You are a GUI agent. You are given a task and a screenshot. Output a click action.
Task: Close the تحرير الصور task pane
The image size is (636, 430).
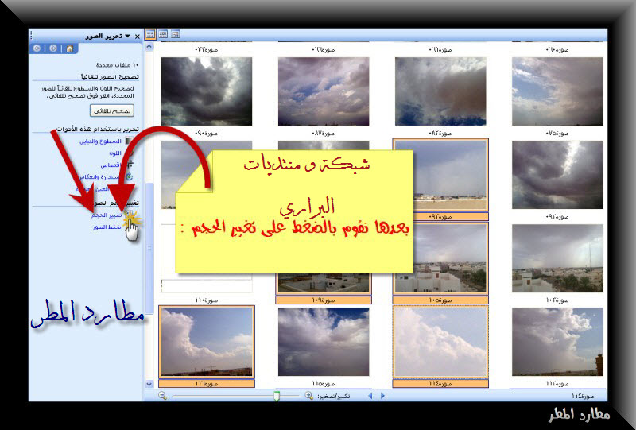click(x=138, y=36)
